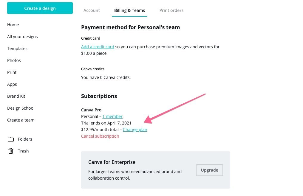Screen dimensions: 303x196
Task: Open Brand Kit in sidebar
Action: (16, 96)
